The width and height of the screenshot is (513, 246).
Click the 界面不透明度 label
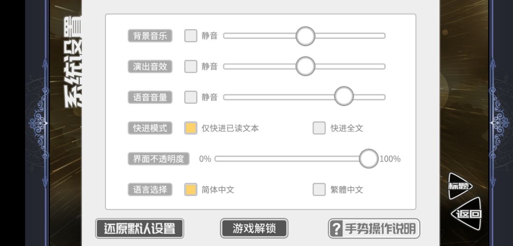[159, 159]
